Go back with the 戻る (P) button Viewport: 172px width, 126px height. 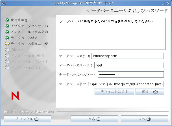94,119
